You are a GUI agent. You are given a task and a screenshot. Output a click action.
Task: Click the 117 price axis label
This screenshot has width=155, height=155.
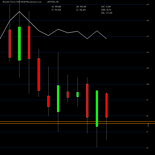148,36
